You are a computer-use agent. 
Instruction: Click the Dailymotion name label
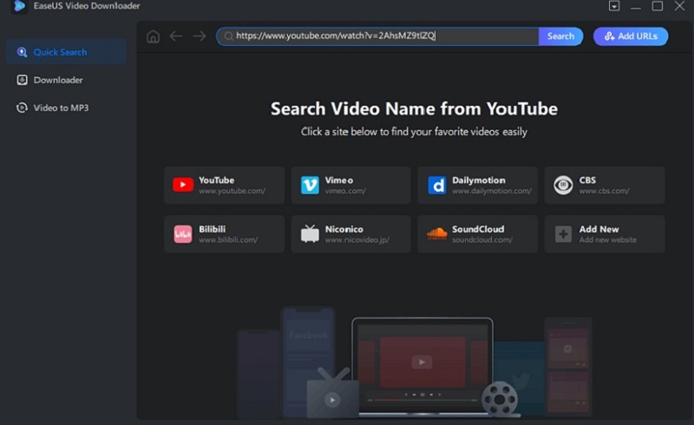479,180
